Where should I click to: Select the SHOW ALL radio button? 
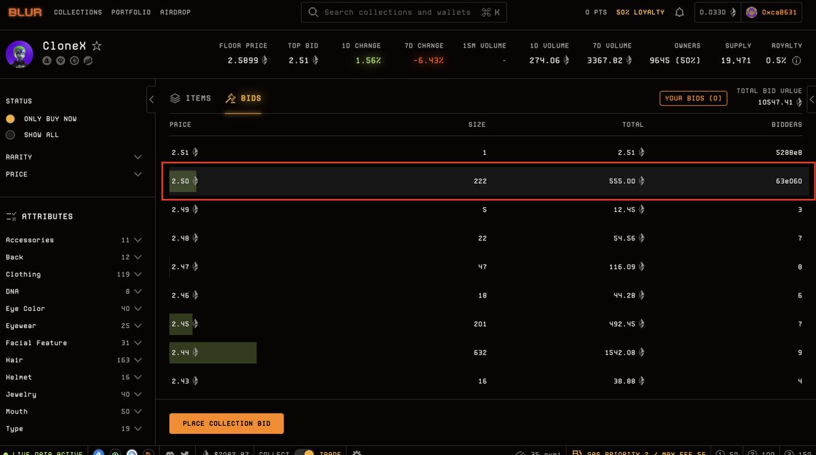click(10, 134)
